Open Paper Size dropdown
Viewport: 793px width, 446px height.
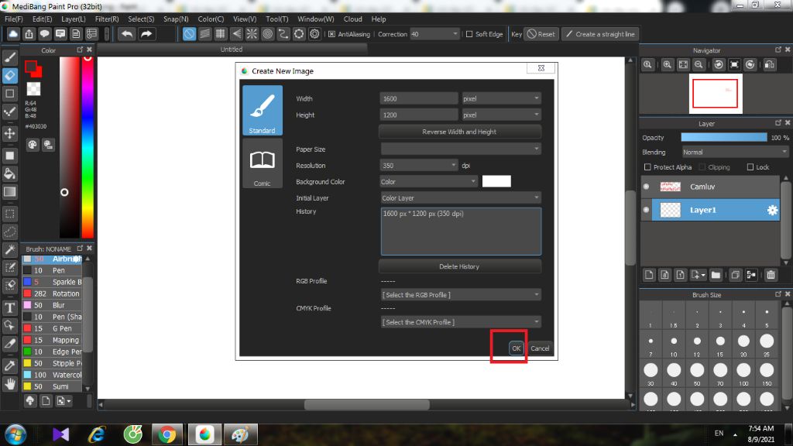[461, 149]
